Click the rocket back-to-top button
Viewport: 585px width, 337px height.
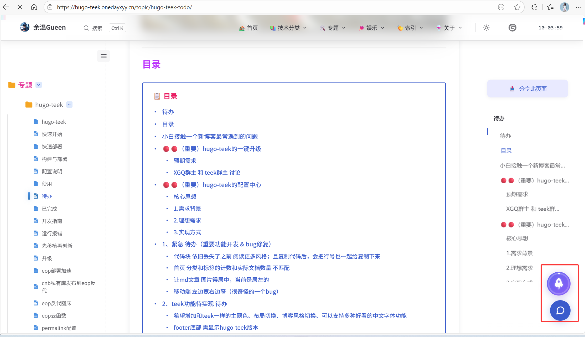[x=558, y=283]
